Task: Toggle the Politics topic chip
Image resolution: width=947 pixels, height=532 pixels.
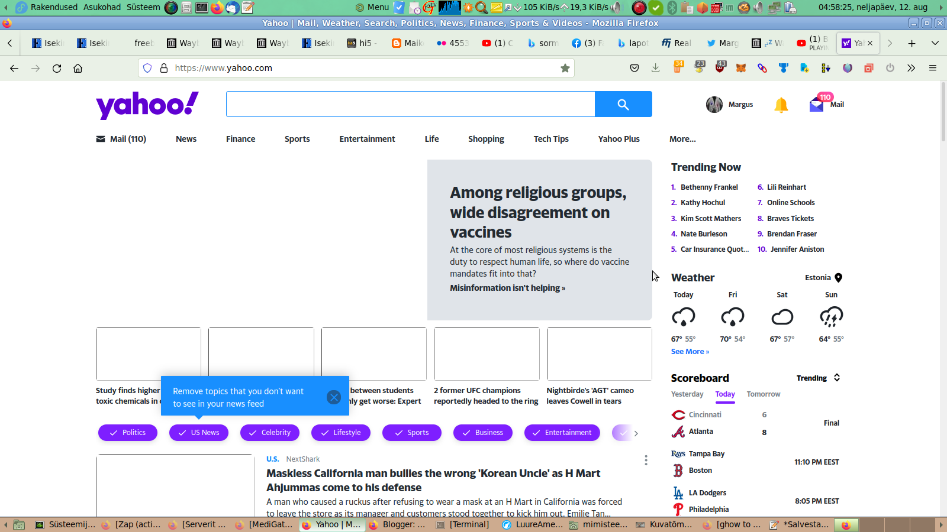Action: pyautogui.click(x=128, y=433)
